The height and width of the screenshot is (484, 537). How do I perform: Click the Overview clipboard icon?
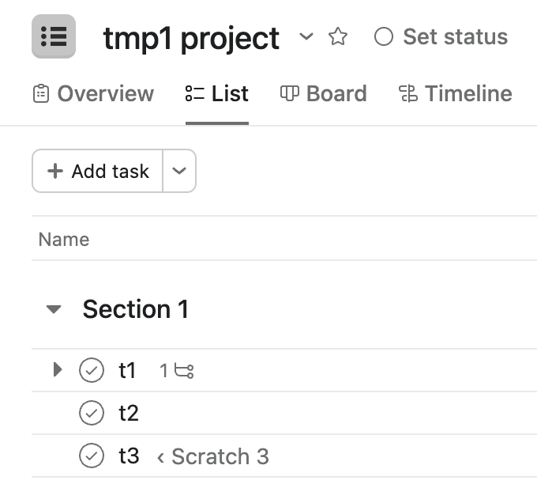40,94
